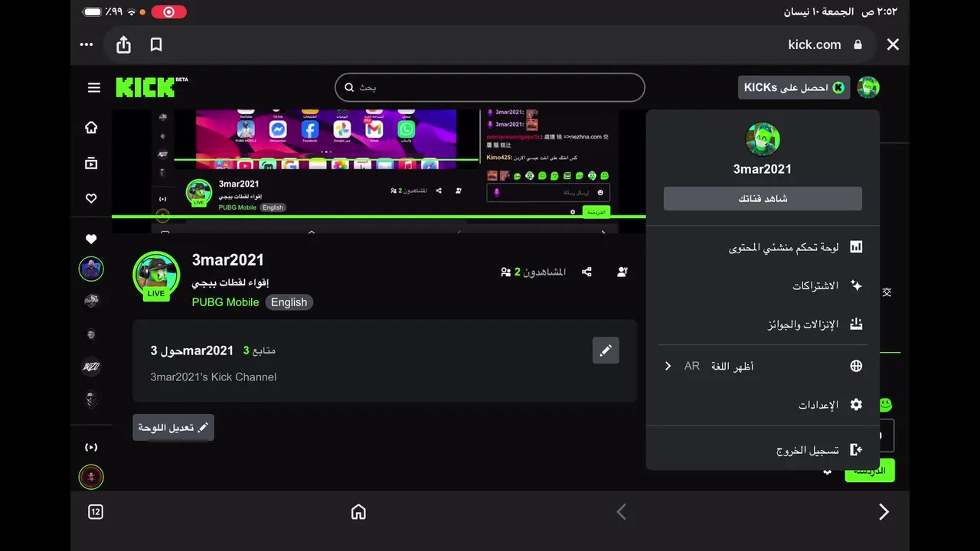Open the live broadcast icon in sidebar
The image size is (980, 551).
point(91,447)
